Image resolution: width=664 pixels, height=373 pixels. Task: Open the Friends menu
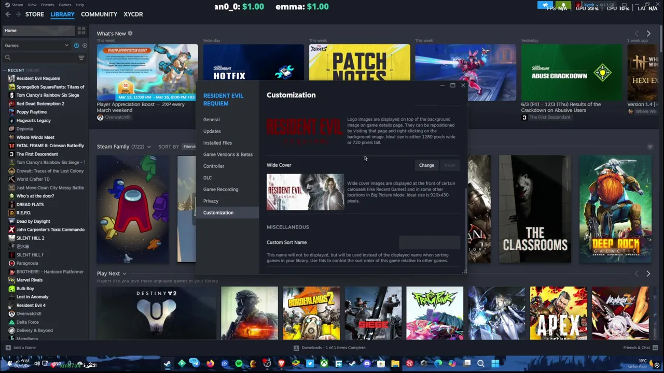47,5
